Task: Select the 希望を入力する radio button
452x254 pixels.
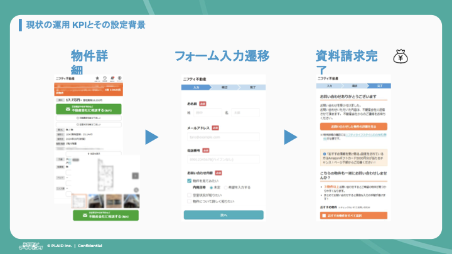Action: [x=226, y=188]
